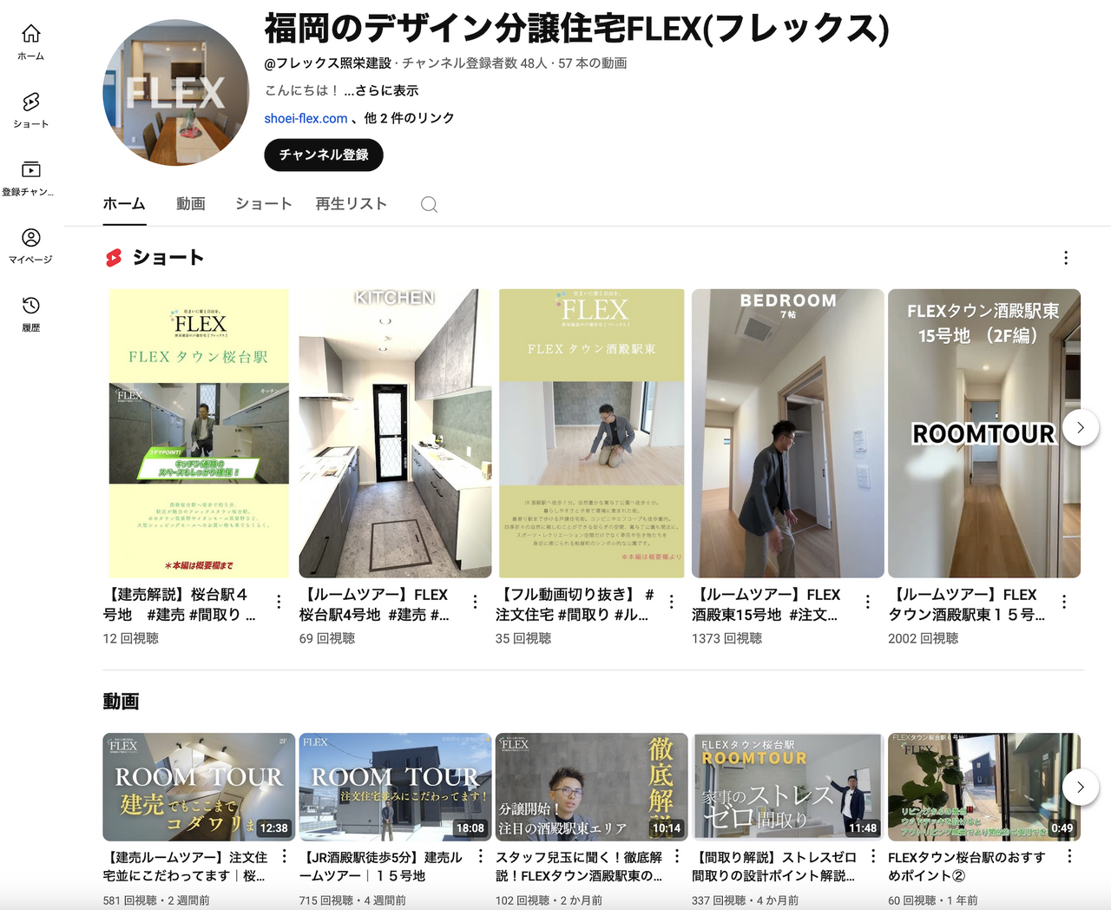1111x910 pixels.
Task: Open menu for 【建売ルームツアー】注文住宅並 video
Action: [x=284, y=857]
